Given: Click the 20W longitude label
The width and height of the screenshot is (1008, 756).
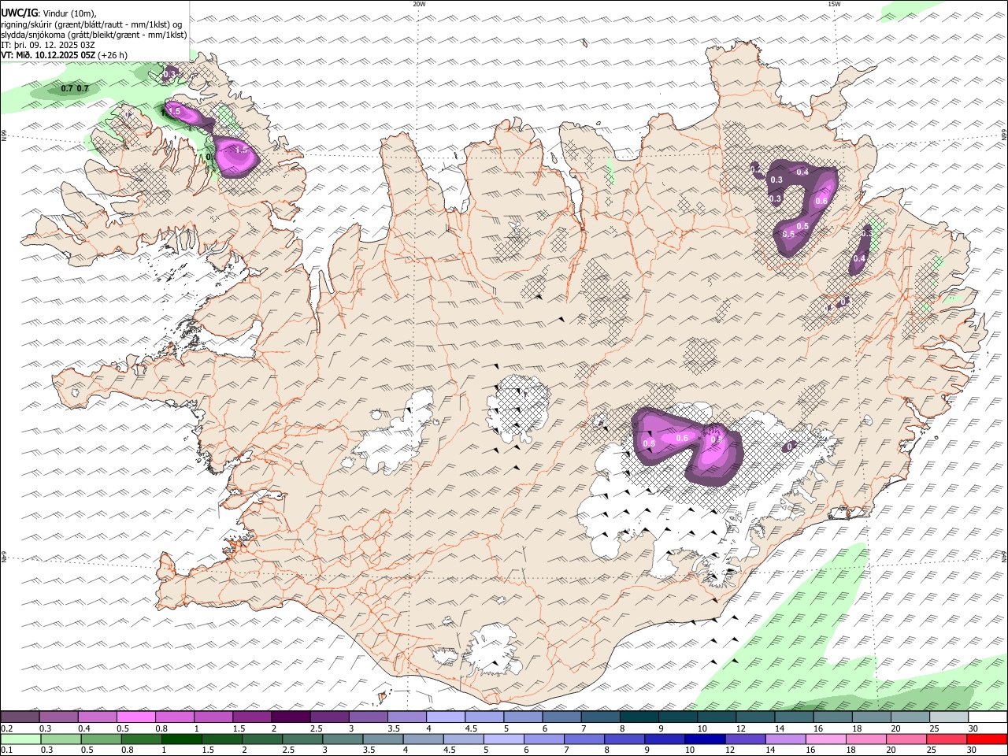Looking at the screenshot, I should [419, 4].
